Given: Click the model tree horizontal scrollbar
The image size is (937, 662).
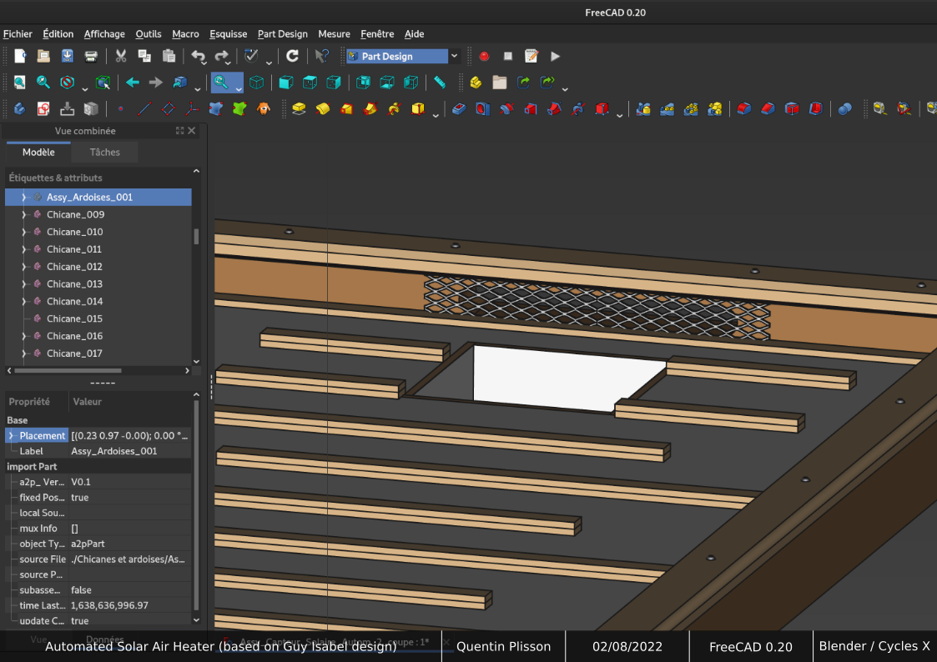Looking at the screenshot, I should click(68, 371).
